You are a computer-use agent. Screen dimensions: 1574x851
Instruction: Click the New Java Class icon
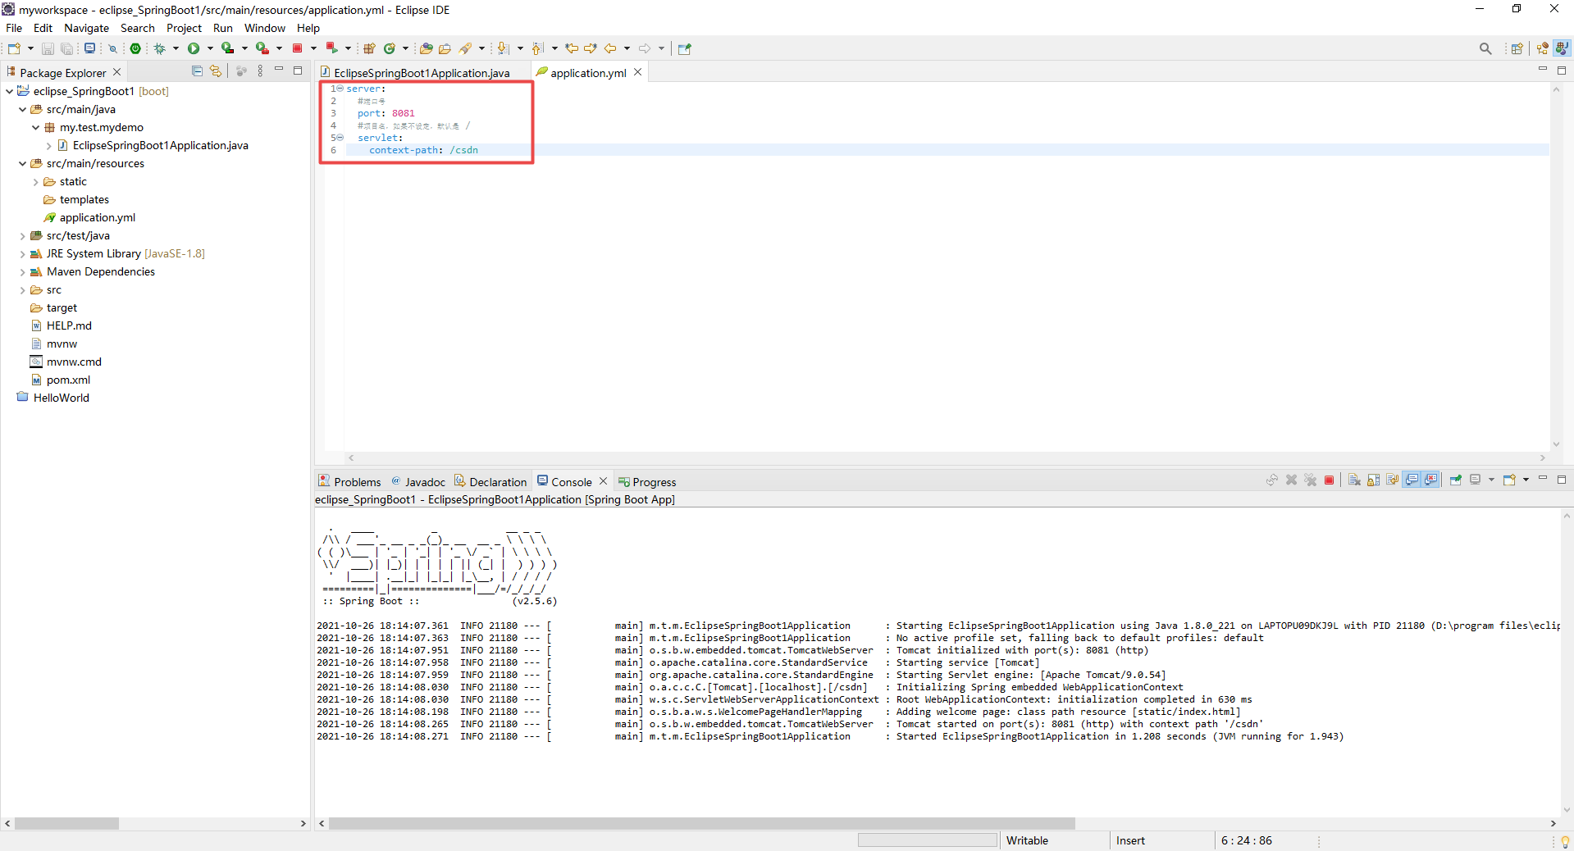coord(390,48)
